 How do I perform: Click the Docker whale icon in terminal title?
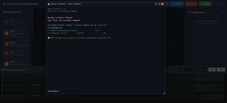click(x=49, y=4)
